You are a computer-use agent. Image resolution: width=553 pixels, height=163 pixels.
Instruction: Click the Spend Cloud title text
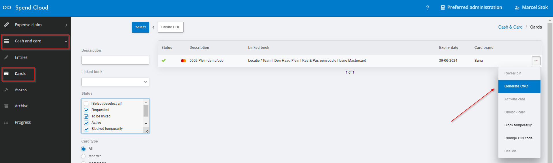coord(32,8)
